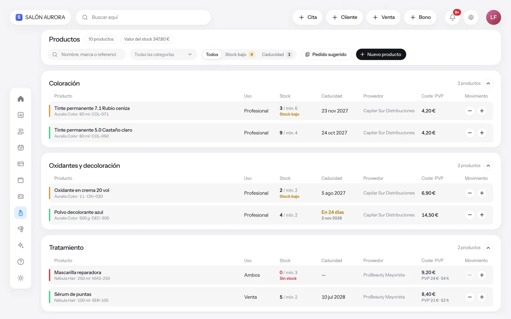Switch to the Stock bajo tab
The width and height of the screenshot is (511, 319).
coord(240,55)
